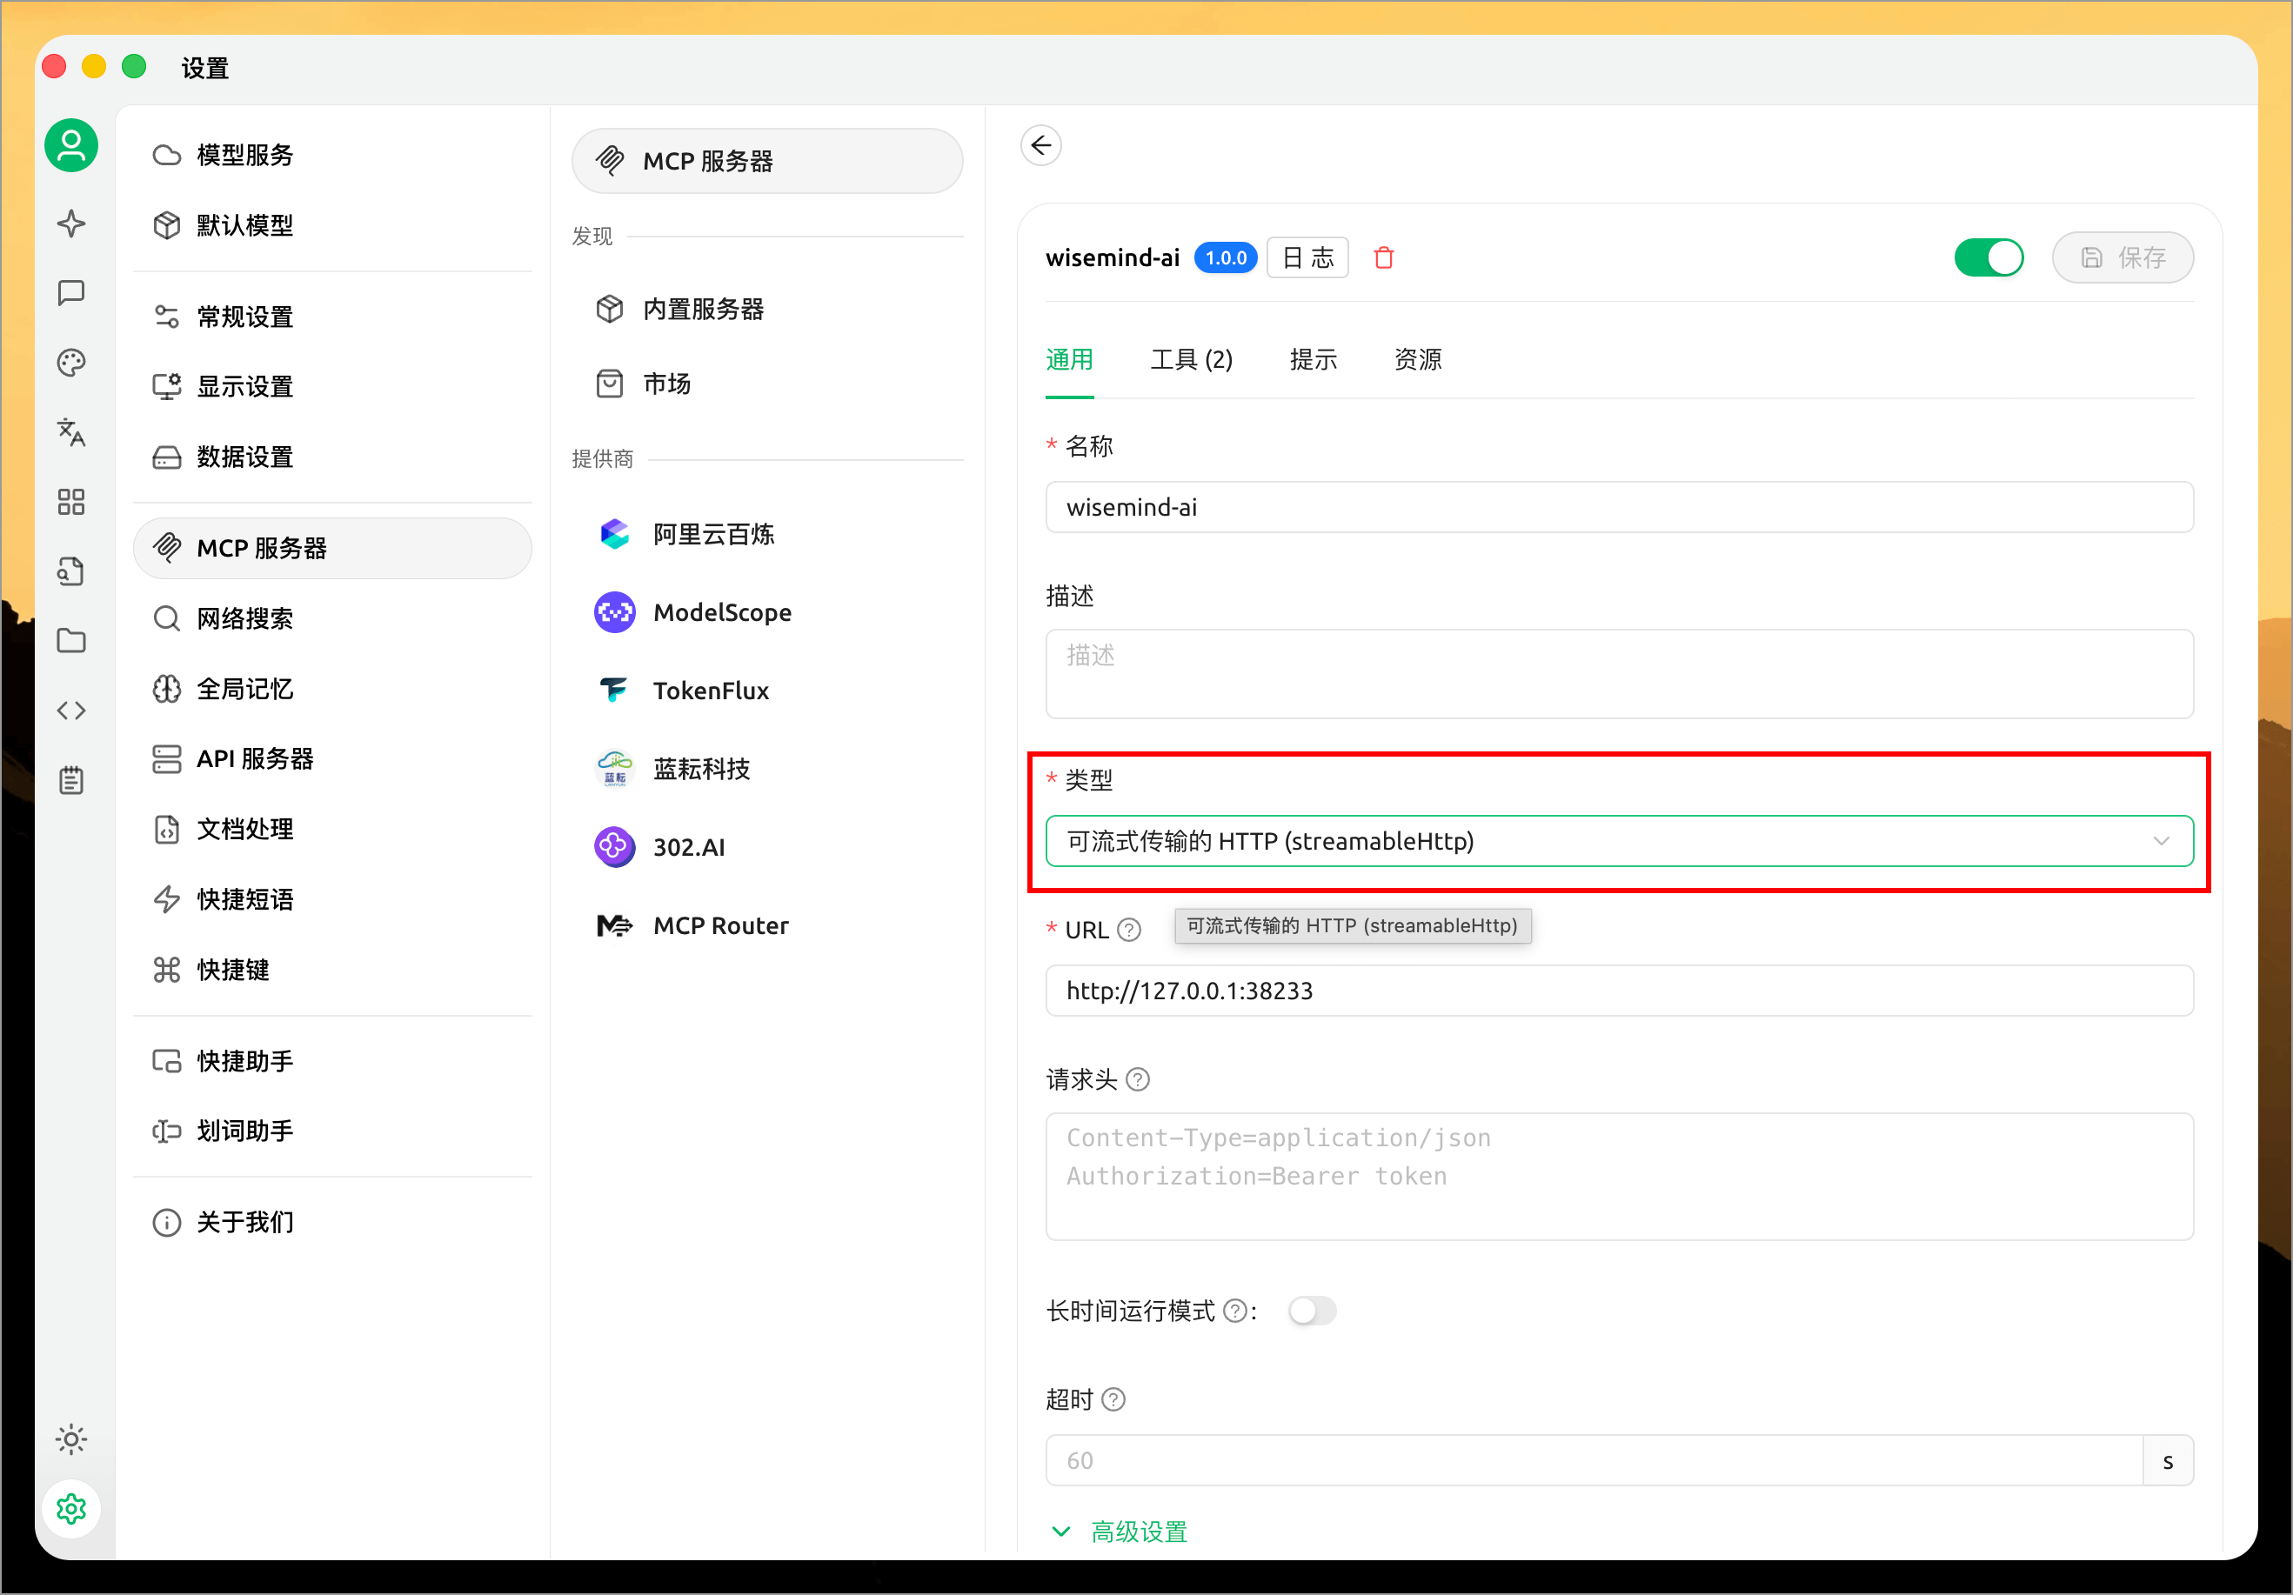The image size is (2293, 1595).
Task: Open the chat conversations icon
Action: (x=72, y=292)
